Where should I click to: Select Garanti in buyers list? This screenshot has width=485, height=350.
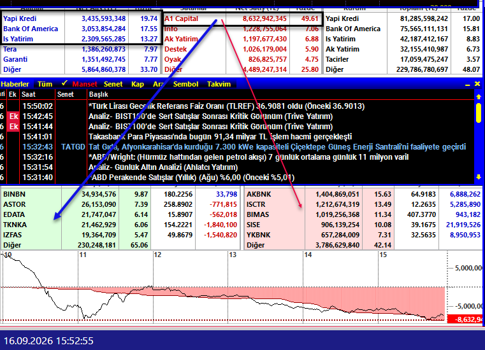tap(15, 59)
